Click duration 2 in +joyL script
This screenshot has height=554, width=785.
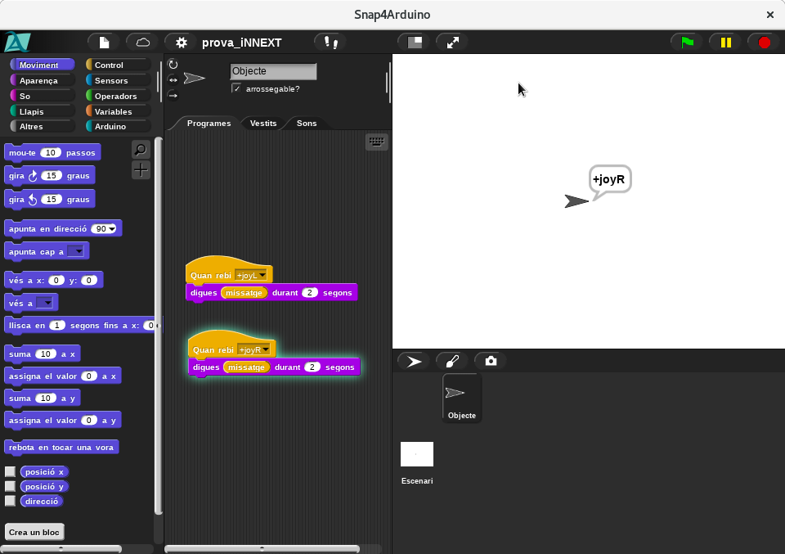click(310, 292)
